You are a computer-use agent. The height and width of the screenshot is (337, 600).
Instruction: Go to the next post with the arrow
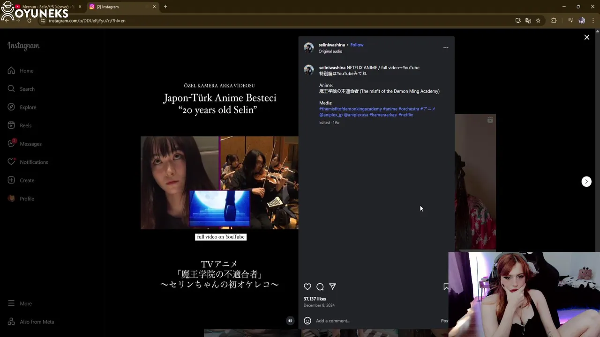[586, 182]
